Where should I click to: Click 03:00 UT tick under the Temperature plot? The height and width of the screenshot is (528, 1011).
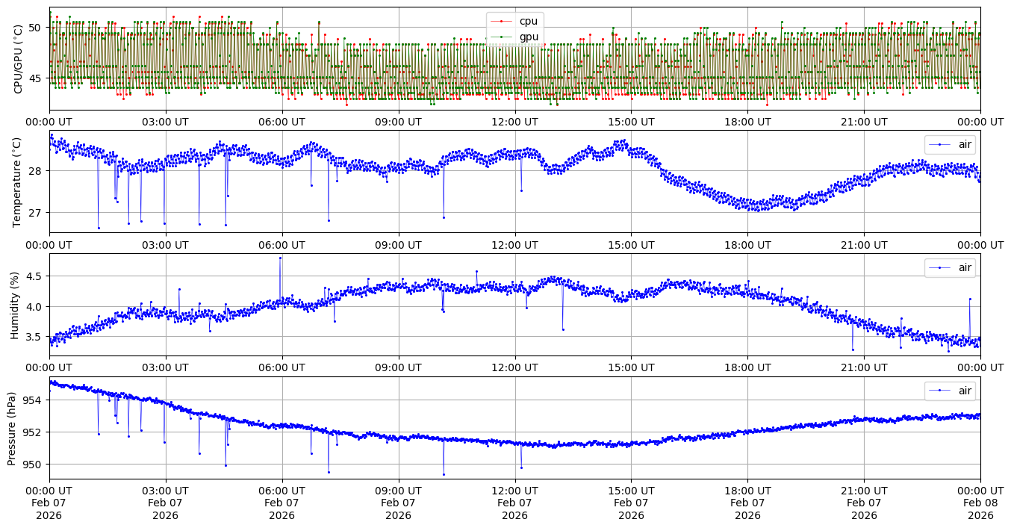coord(166,244)
